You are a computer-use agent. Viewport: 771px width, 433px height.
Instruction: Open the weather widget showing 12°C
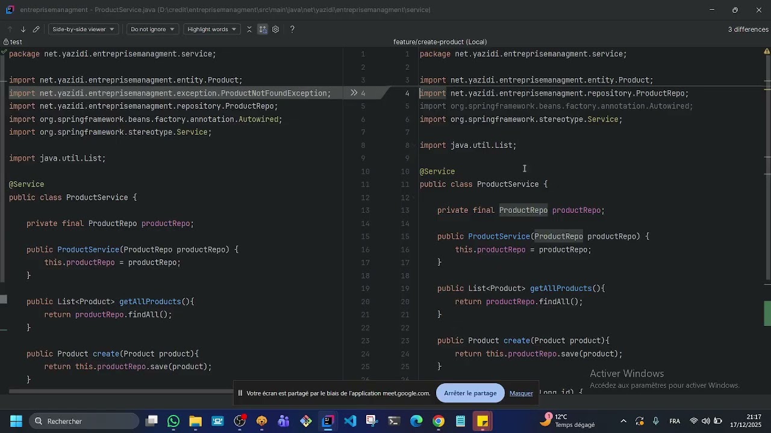[568, 421]
